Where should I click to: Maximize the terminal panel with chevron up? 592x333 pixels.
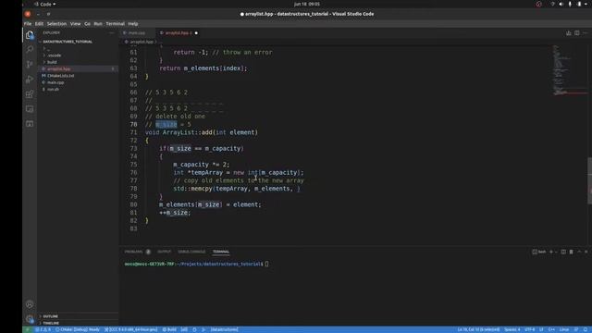point(579,252)
